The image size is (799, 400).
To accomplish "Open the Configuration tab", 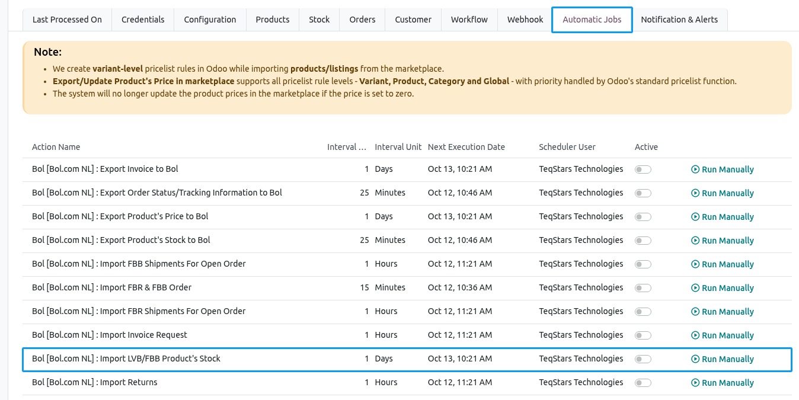I will pyautogui.click(x=210, y=20).
